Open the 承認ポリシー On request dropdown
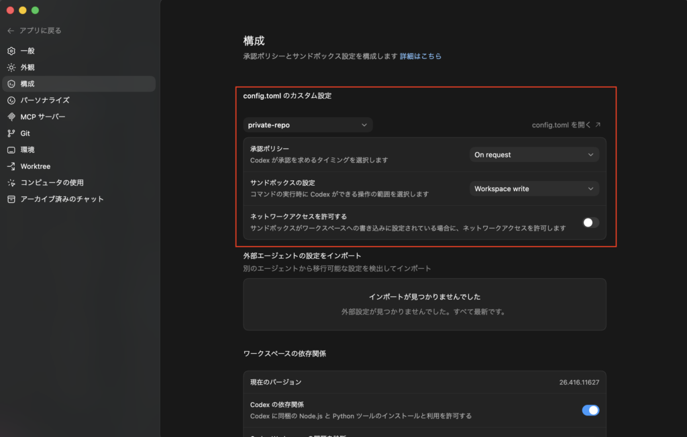The image size is (687, 437). (534, 155)
